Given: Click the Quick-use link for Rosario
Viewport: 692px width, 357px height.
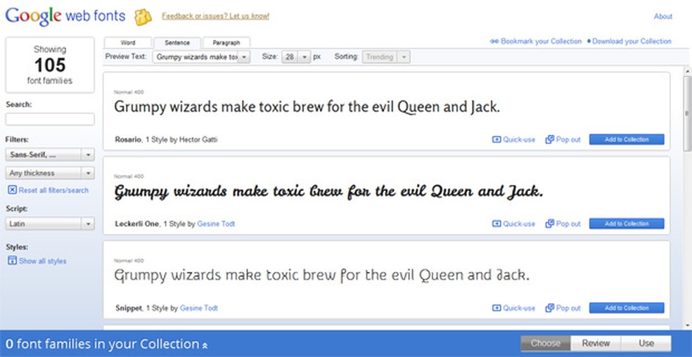Looking at the screenshot, I should point(519,139).
